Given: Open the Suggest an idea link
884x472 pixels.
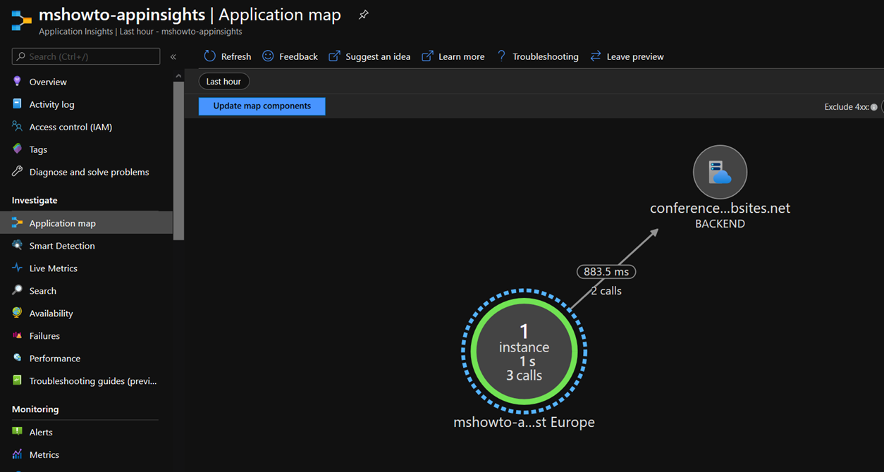Looking at the screenshot, I should (x=378, y=56).
